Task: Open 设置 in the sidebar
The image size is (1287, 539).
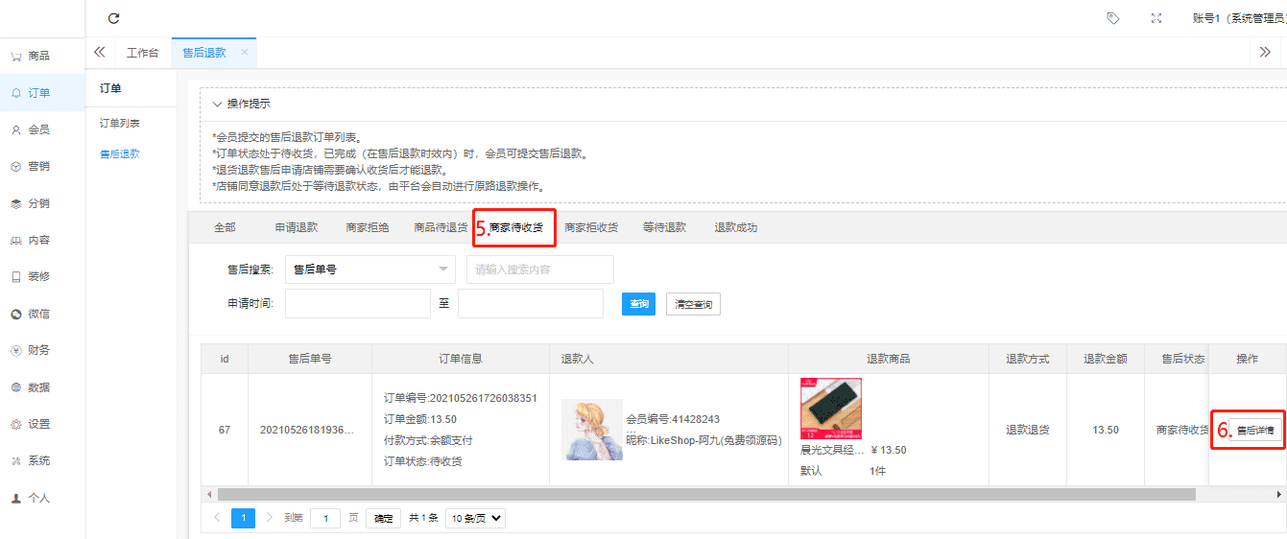Action: [38, 424]
